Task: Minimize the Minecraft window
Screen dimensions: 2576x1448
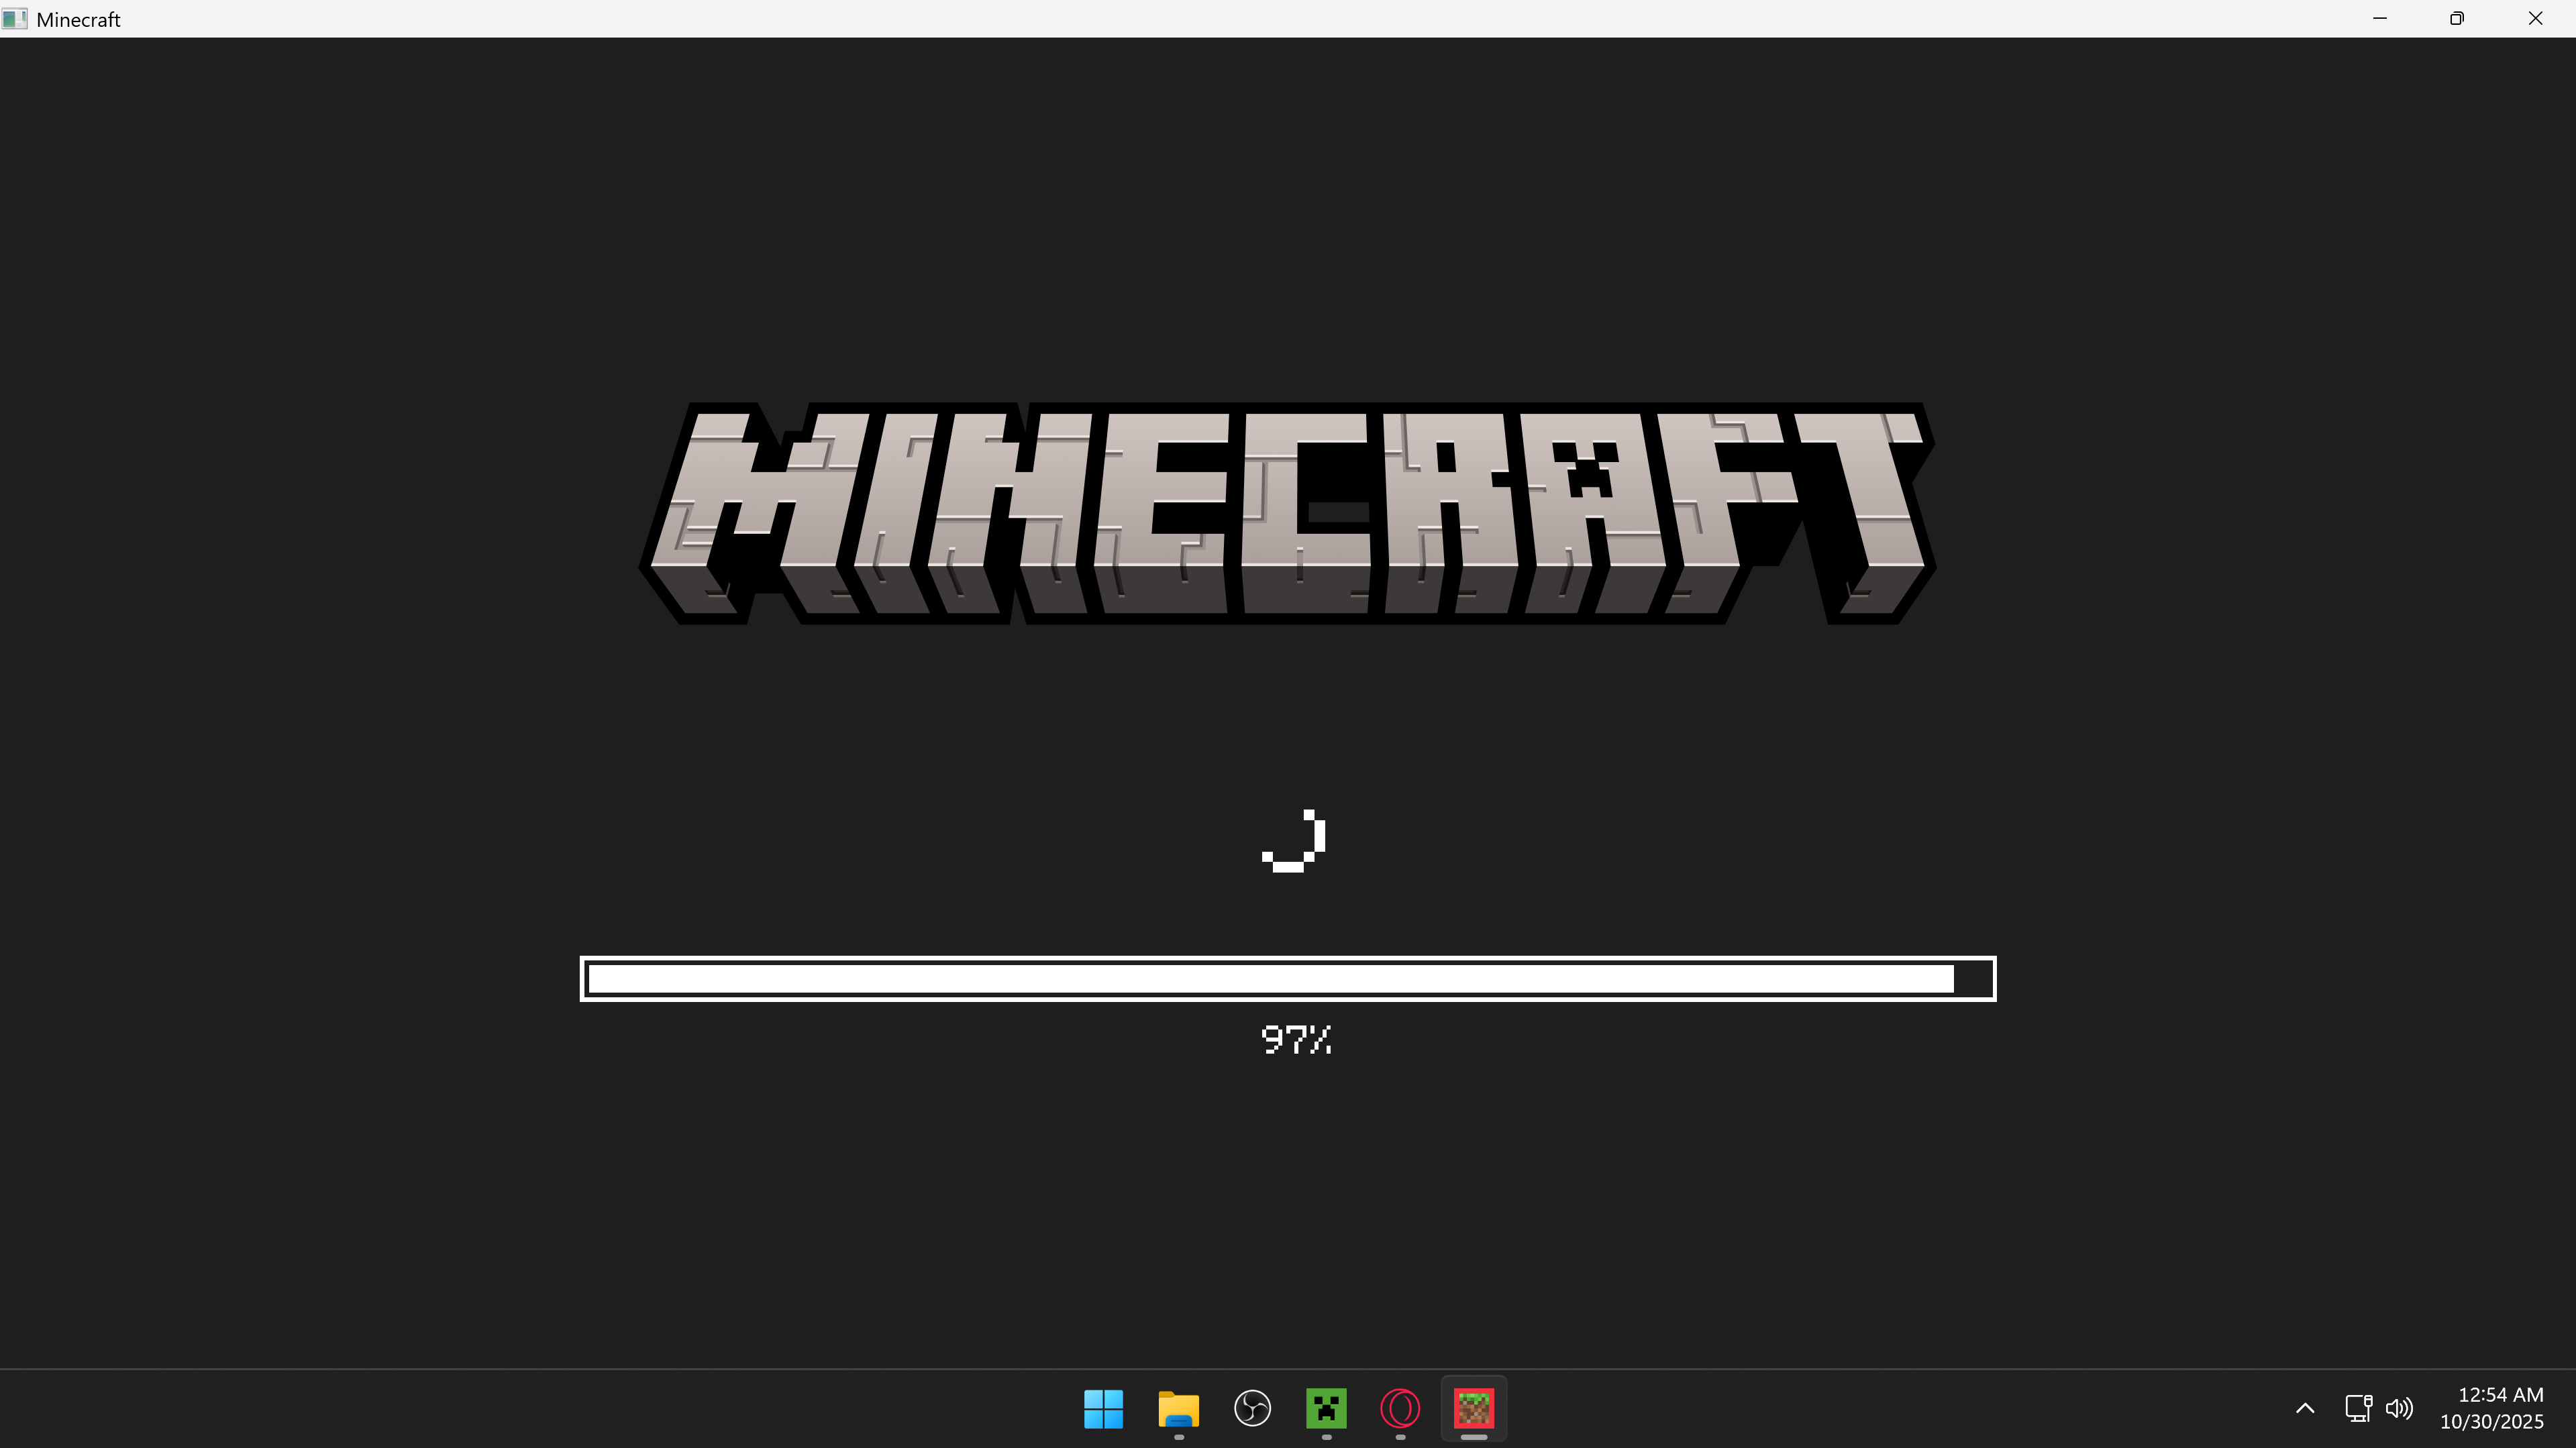Action: [x=2380, y=19]
